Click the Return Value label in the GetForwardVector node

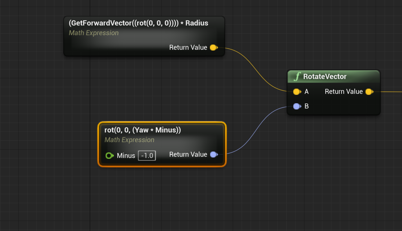tap(188, 47)
